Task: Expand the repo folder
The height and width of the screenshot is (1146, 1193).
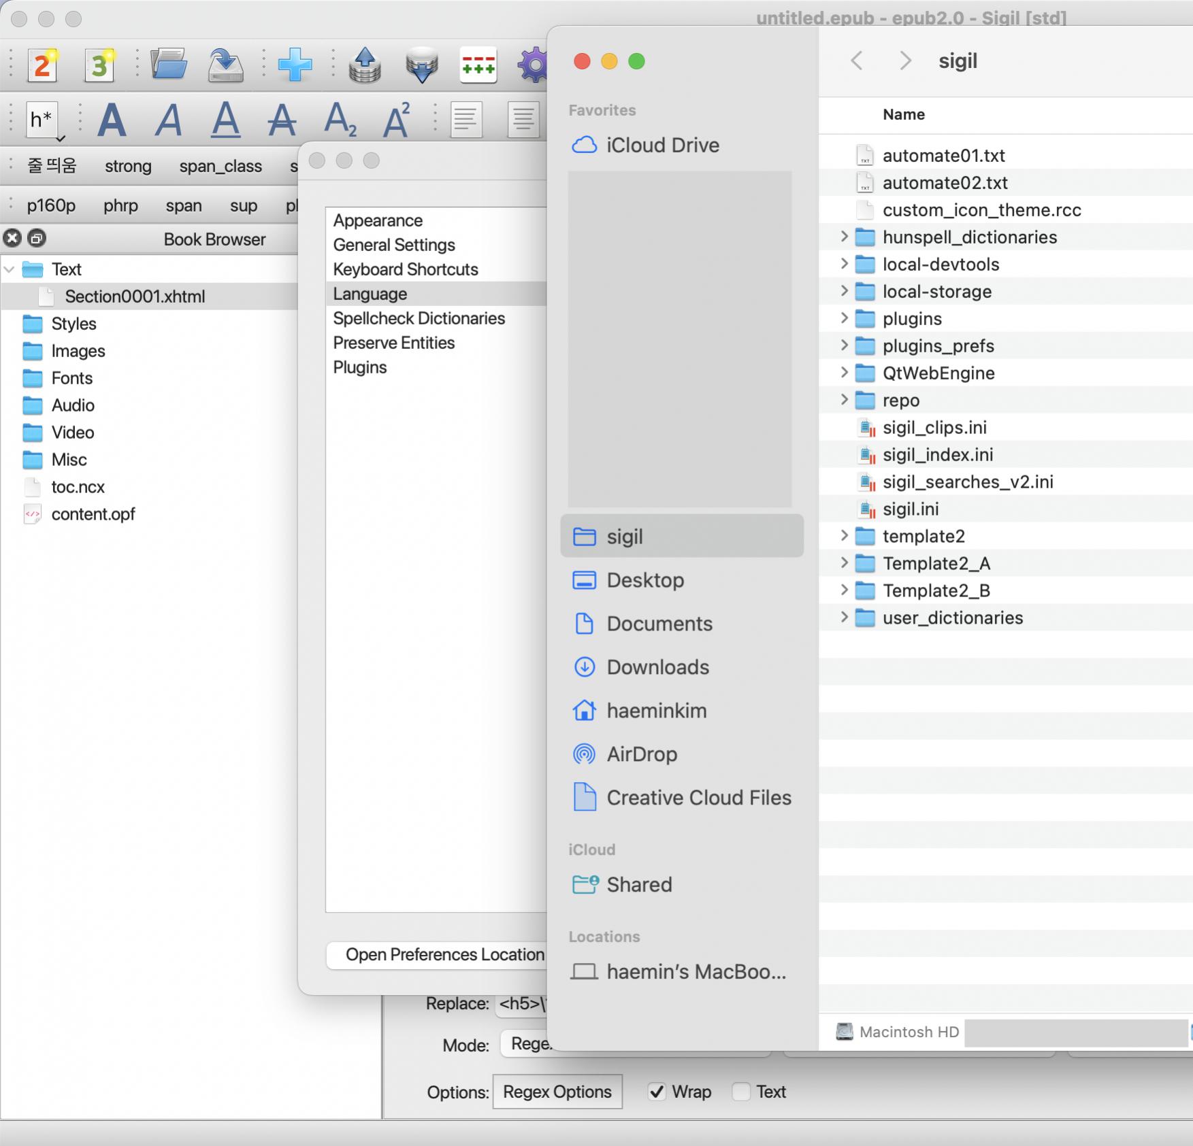Action: coord(844,400)
